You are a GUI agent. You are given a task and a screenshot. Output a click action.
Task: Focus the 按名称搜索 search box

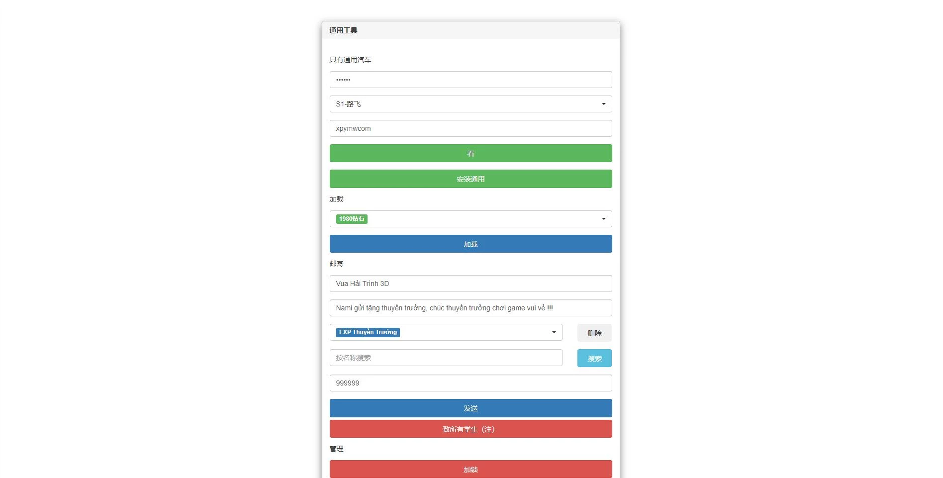tap(445, 358)
